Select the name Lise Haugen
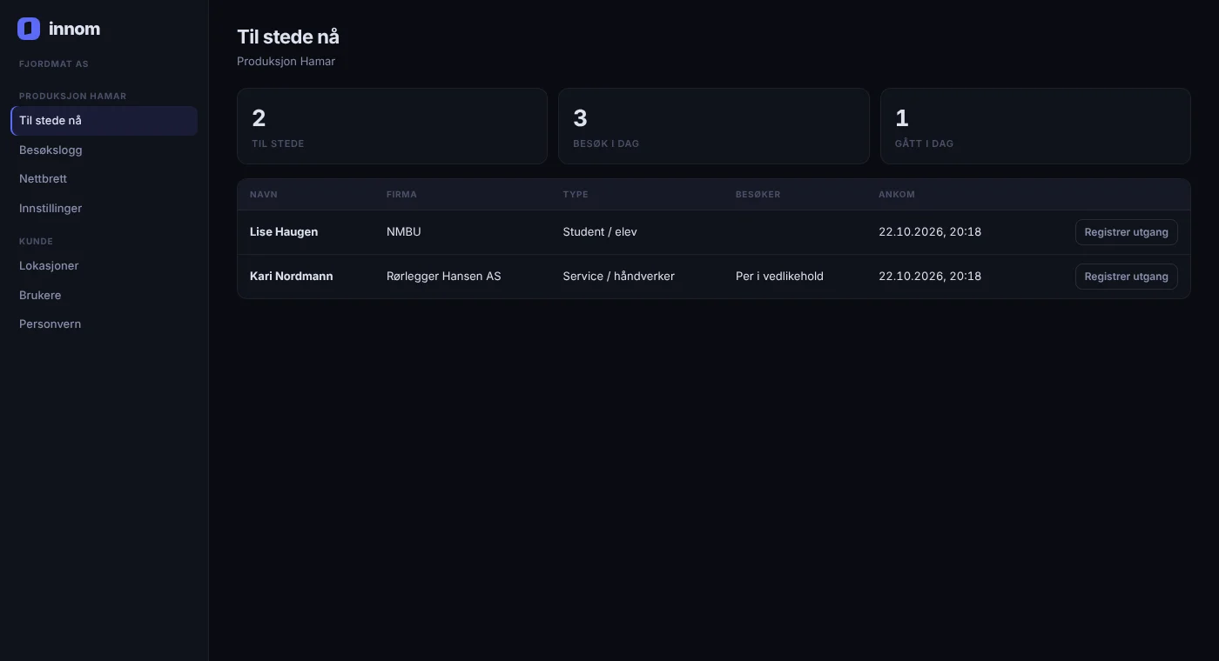Image resolution: width=1219 pixels, height=661 pixels. click(284, 232)
